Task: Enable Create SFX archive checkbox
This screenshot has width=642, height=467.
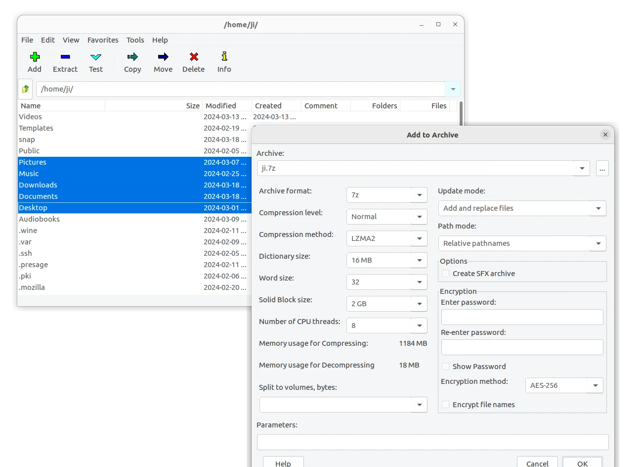Action: (445, 274)
